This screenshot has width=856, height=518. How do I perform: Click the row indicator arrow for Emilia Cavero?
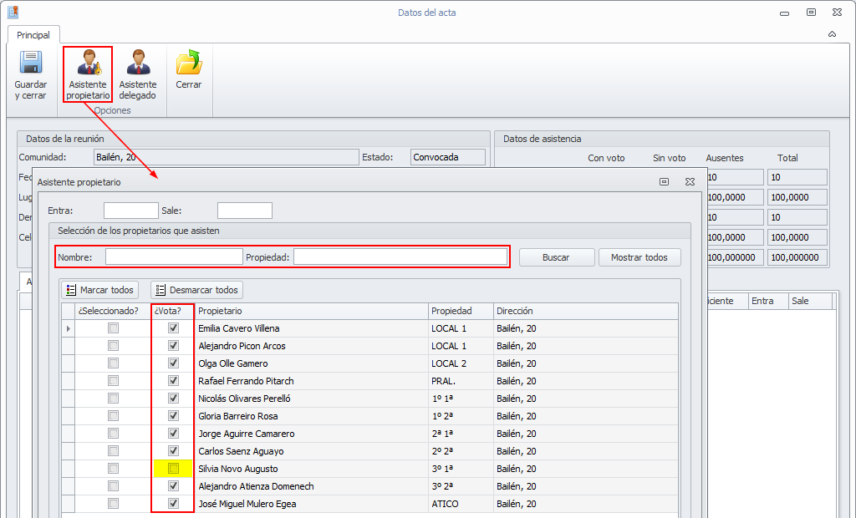[x=69, y=328]
